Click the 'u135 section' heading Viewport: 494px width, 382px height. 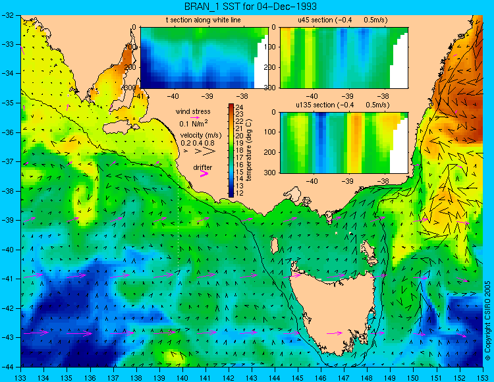(314, 105)
